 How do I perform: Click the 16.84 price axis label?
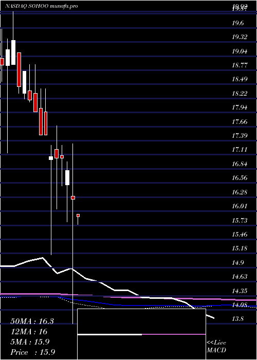coord(240,164)
